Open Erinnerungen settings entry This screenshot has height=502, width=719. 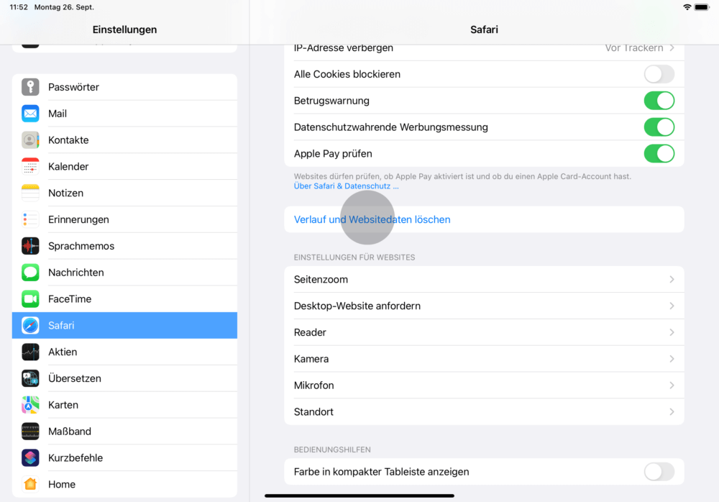(124, 219)
